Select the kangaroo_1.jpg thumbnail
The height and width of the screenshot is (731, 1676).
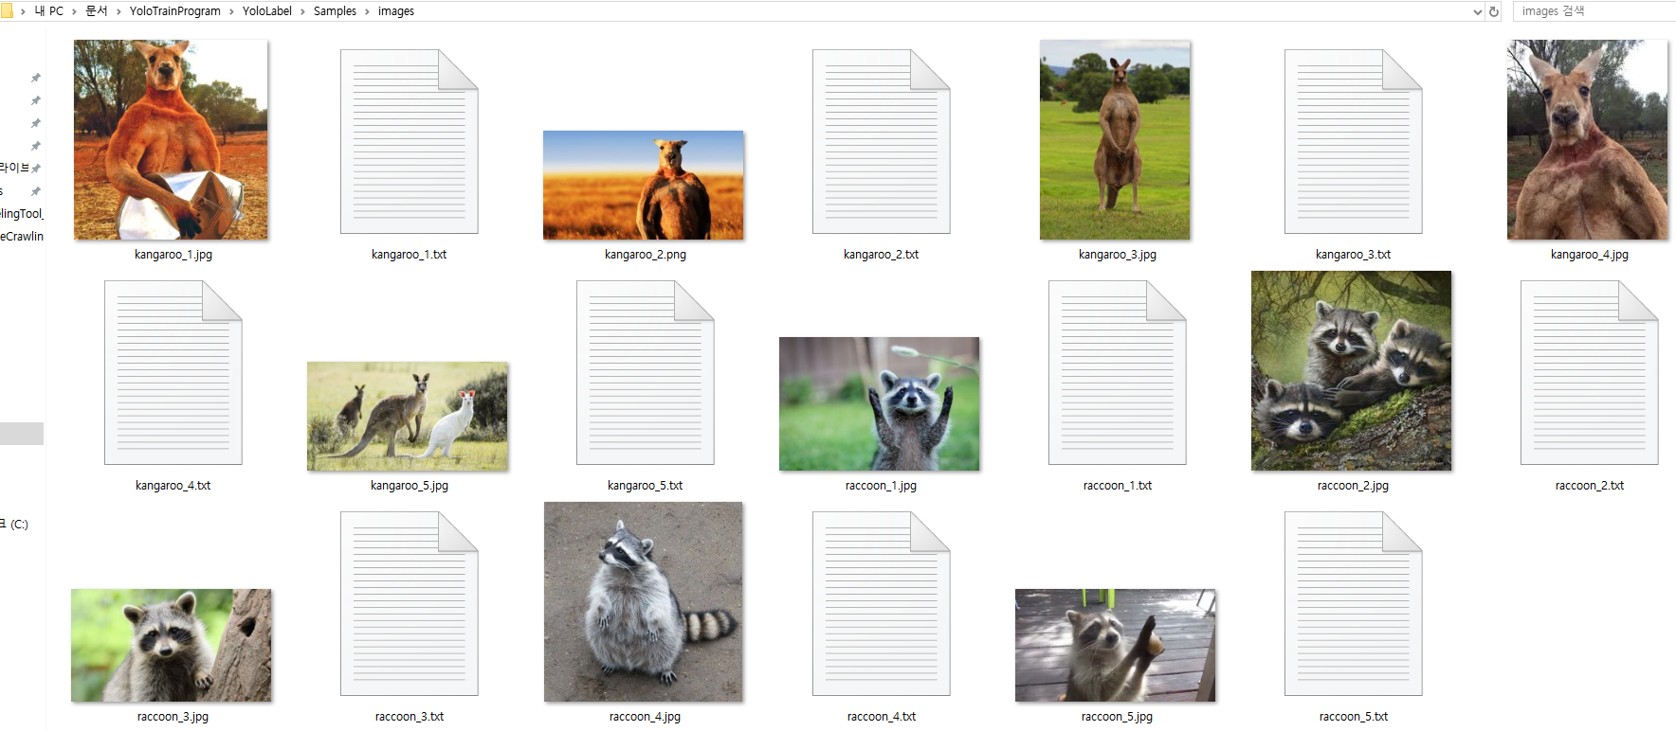coord(171,139)
